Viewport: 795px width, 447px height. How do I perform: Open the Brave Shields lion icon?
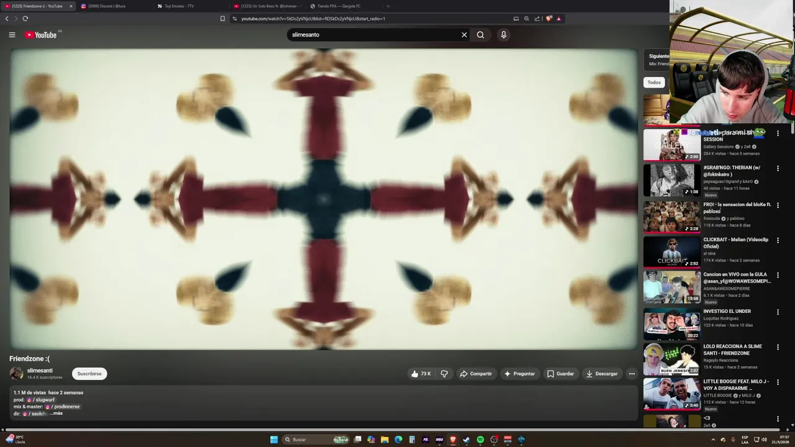[x=548, y=19]
